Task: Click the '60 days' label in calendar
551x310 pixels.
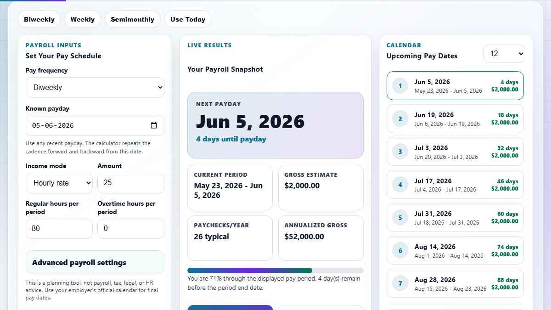Action: coord(508,214)
